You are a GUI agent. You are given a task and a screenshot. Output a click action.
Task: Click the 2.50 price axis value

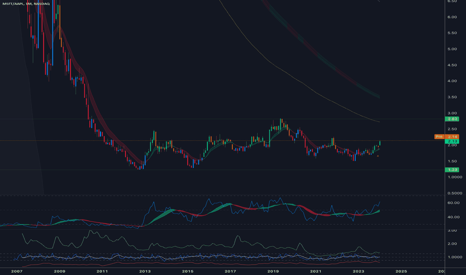pyautogui.click(x=452, y=129)
